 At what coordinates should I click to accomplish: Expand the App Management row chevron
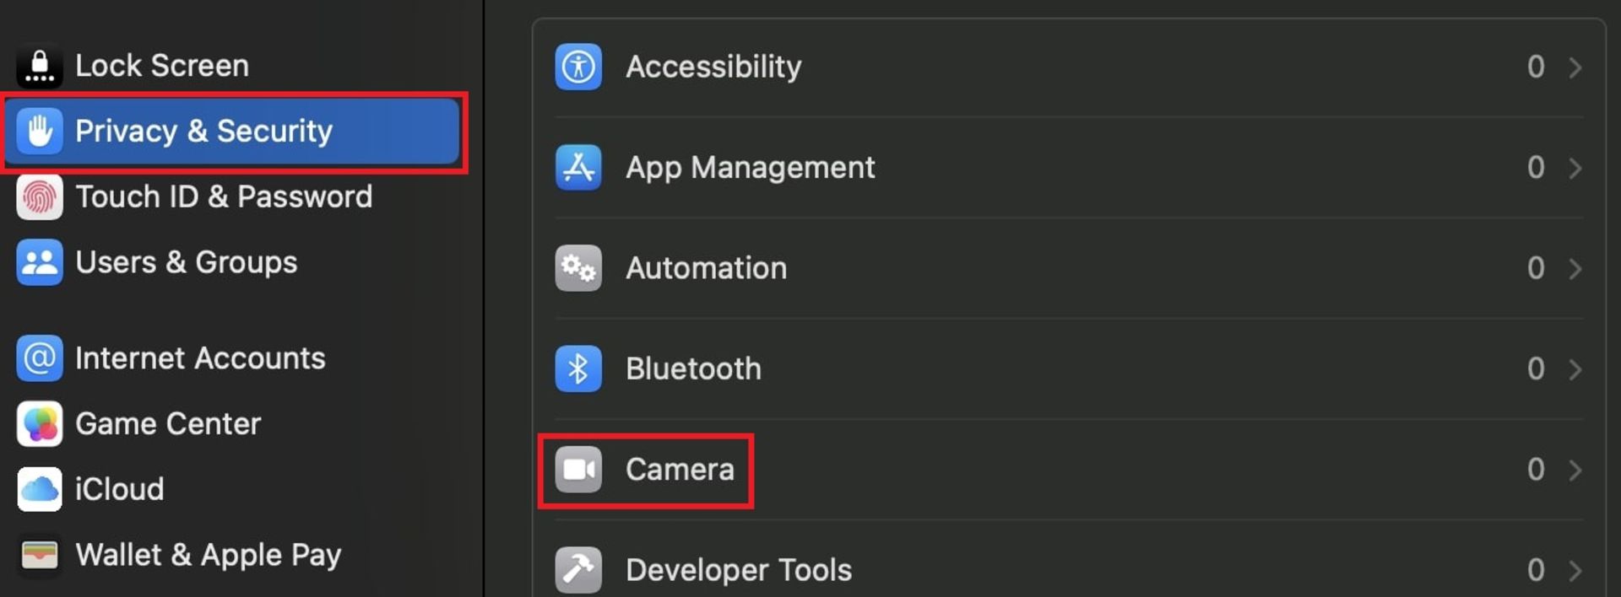[x=1575, y=168]
